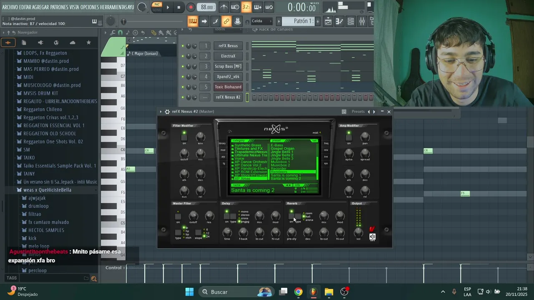534x300 pixels.
Task: Click the Stop transport button
Action: 179,7
